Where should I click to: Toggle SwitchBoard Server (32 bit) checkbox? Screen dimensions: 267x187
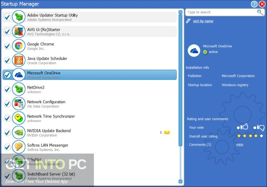8,176
